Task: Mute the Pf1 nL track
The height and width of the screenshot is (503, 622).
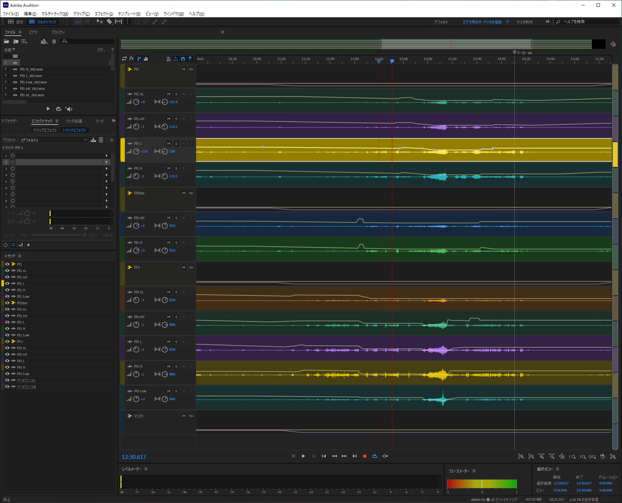Action: pyautogui.click(x=169, y=94)
